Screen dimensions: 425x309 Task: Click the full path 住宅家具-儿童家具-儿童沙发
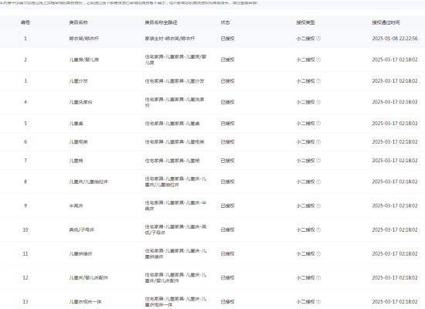click(x=175, y=81)
